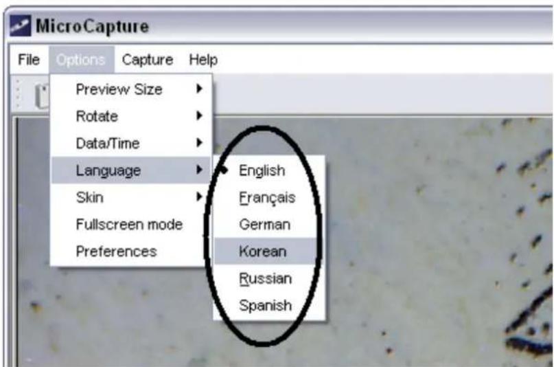Click the partially hidden toolbar icon
Image resolution: width=554 pixels, height=367 pixels.
[x=42, y=96]
